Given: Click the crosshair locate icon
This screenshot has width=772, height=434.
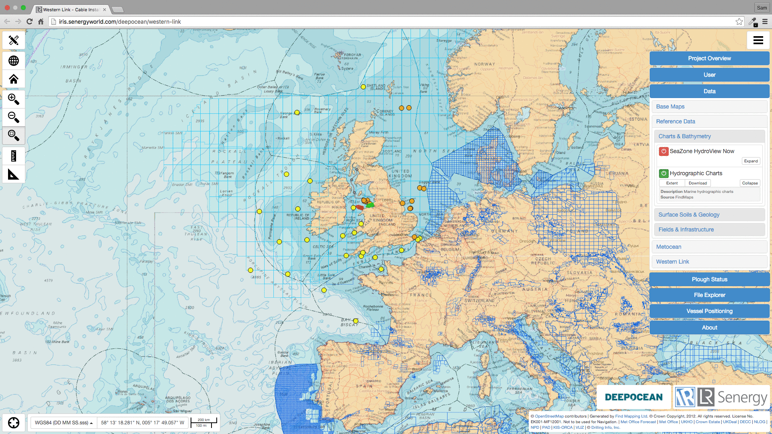Looking at the screenshot, I should pos(14,423).
